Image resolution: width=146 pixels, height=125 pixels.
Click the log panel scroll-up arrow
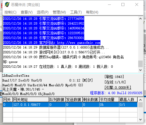140,19
